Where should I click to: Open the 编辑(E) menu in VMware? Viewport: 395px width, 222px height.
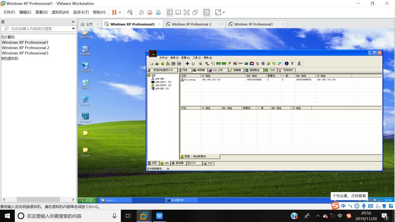click(x=25, y=12)
